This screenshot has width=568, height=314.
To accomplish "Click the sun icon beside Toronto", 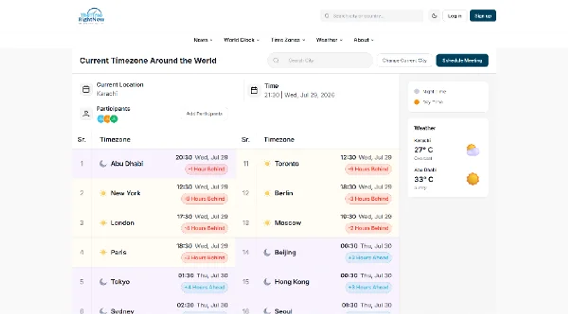I will (267, 164).
